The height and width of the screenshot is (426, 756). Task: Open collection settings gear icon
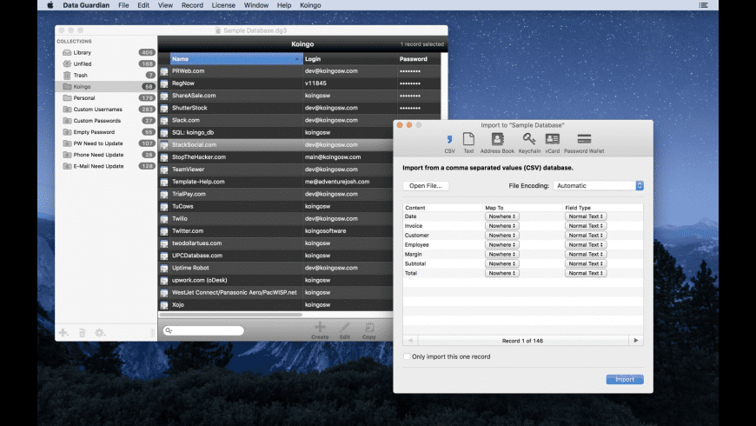coord(100,333)
